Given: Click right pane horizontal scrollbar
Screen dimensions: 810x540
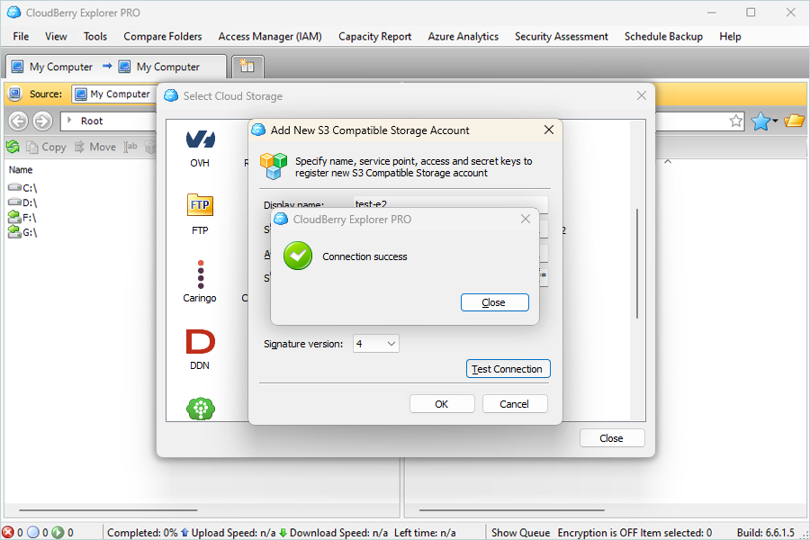Looking at the screenshot, I should click(511, 510).
